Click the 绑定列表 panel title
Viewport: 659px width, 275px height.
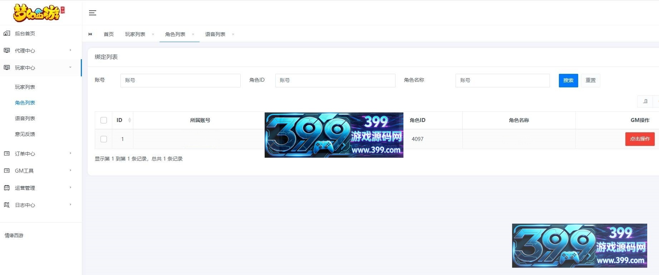click(106, 57)
